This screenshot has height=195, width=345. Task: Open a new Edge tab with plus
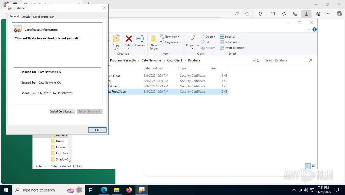[x=88, y=4]
